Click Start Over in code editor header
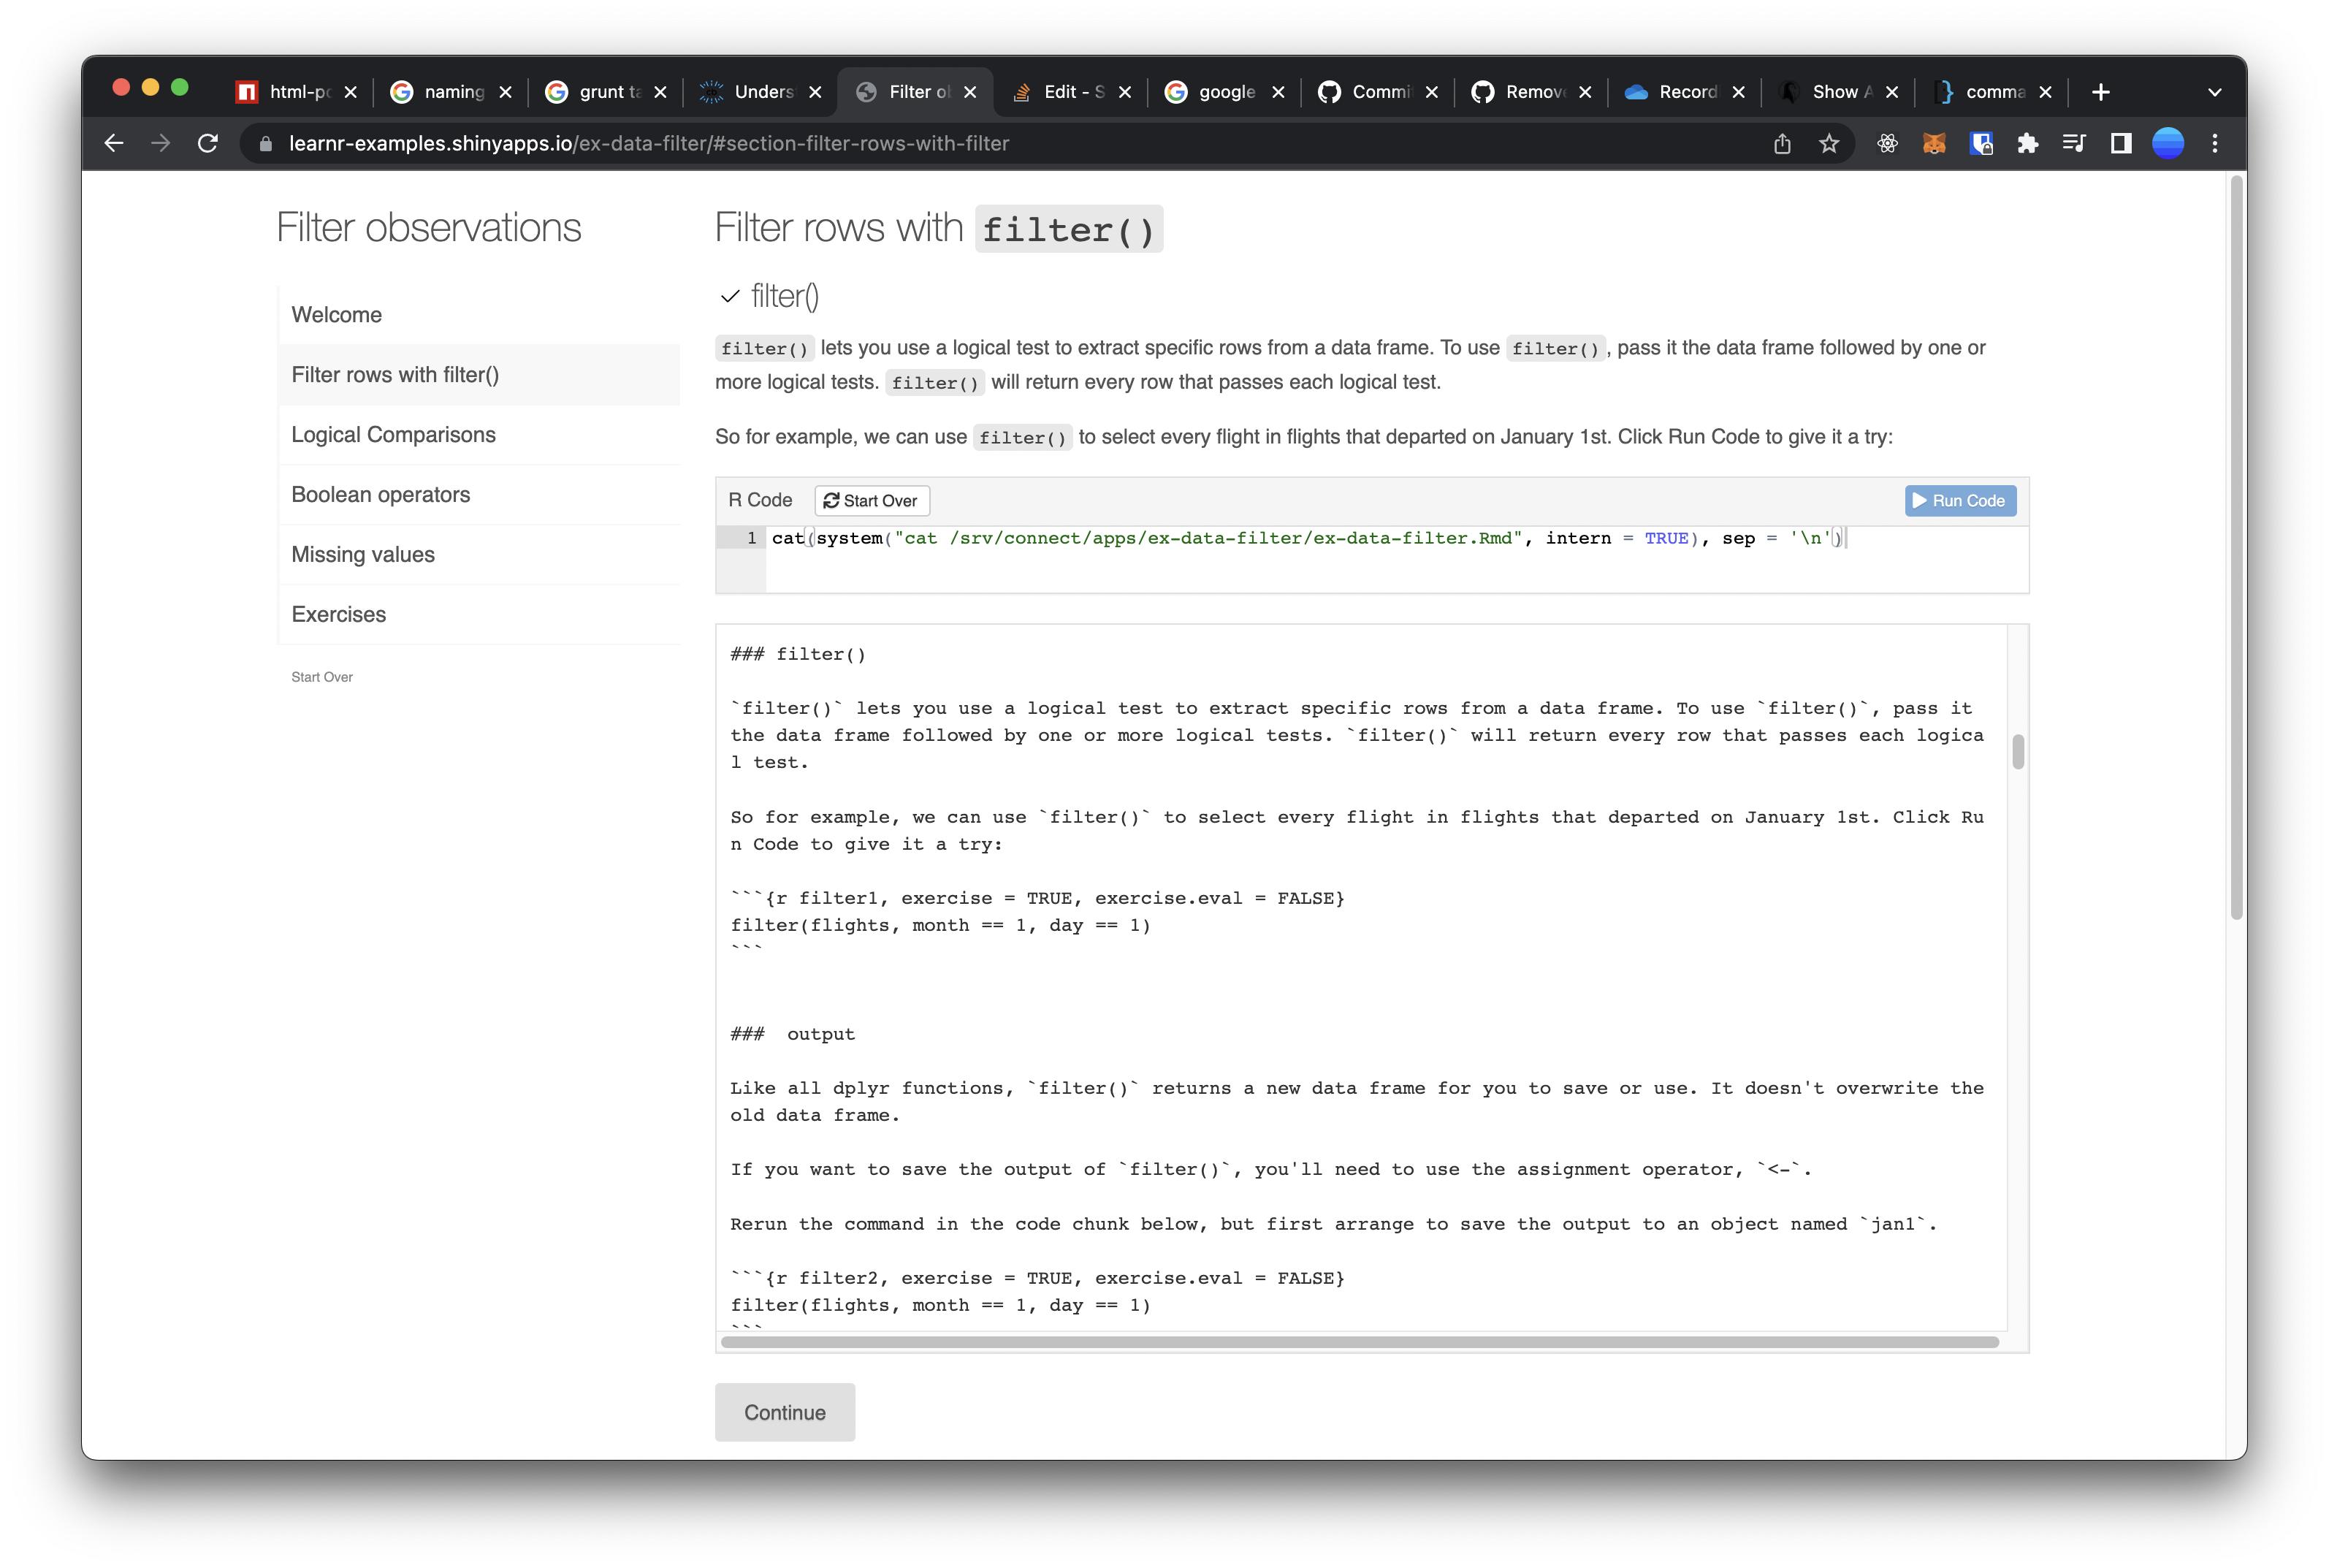This screenshot has height=1568, width=2329. 871,500
